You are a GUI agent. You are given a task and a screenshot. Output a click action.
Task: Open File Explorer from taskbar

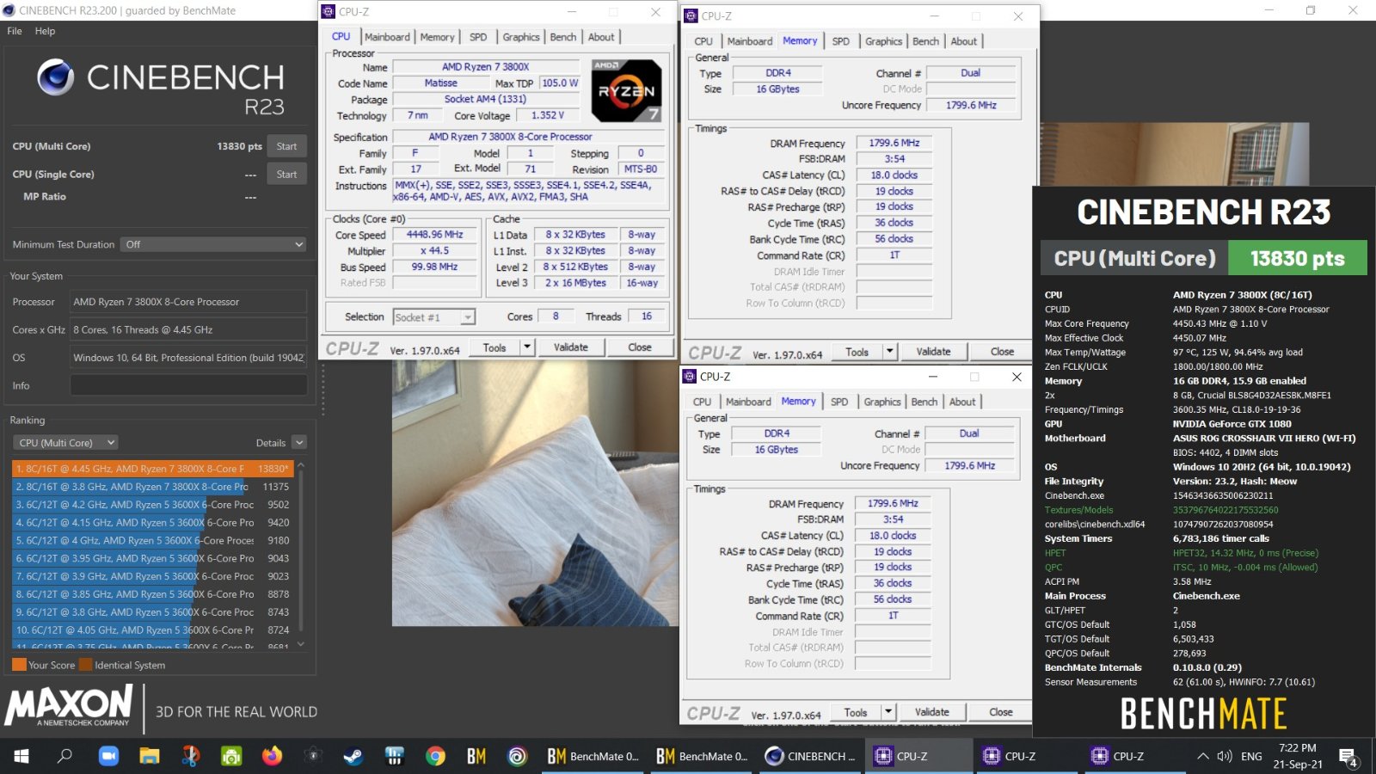pos(150,756)
